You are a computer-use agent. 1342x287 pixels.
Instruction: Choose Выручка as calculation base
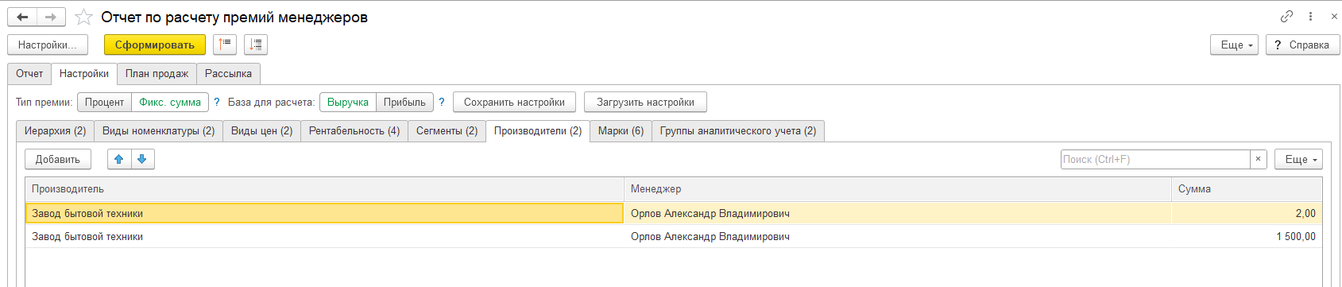pos(348,102)
